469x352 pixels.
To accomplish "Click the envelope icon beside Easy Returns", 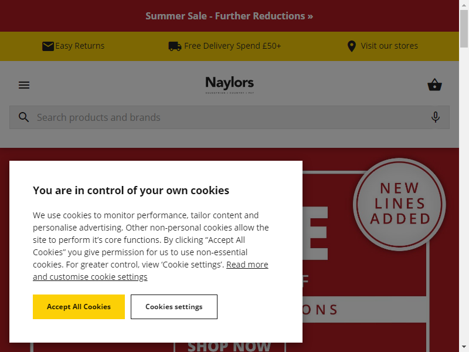I will coord(48,46).
